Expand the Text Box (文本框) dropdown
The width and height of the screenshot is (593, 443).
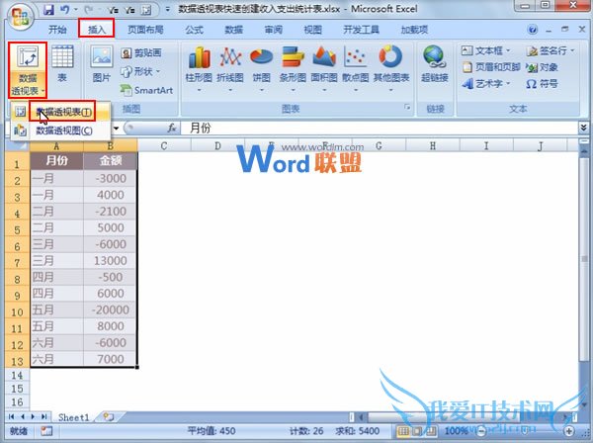pos(508,50)
